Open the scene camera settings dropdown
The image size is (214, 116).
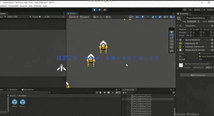(x=166, y=17)
